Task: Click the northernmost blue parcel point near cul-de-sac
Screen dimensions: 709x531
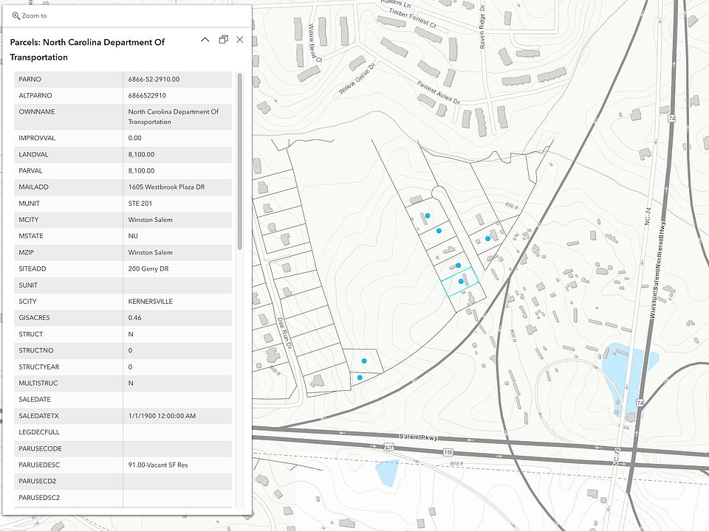Action: coord(428,216)
